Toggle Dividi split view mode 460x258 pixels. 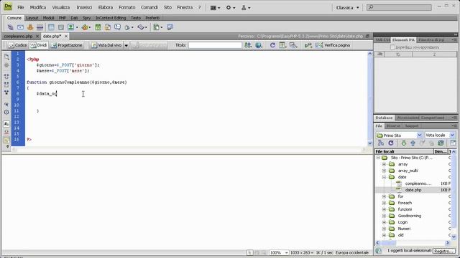39,45
